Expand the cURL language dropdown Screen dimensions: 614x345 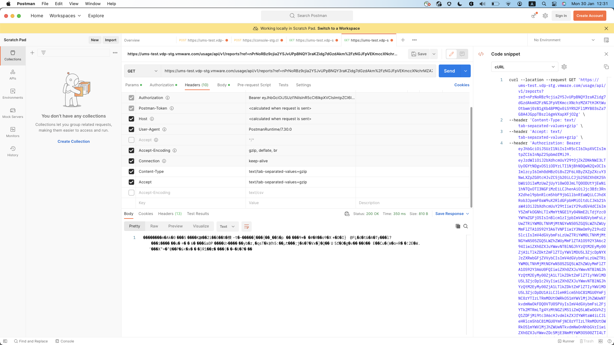coord(524,67)
